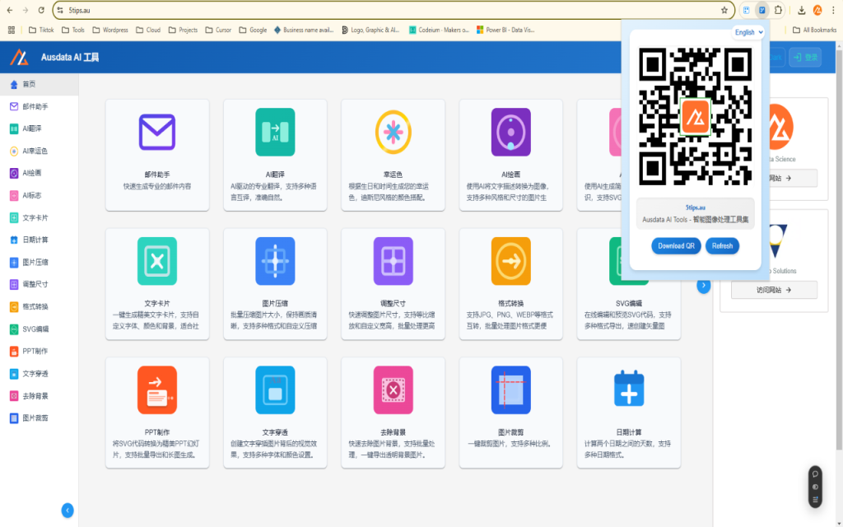Open the Google bookmark folder
843x527 pixels.
253,30
